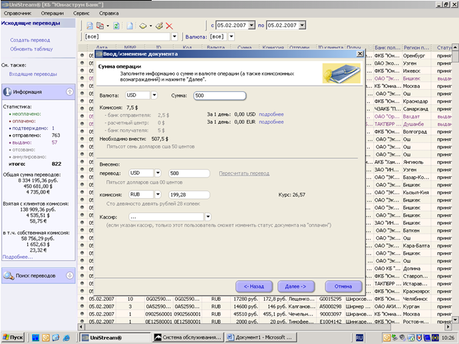Screen dimensions: 459x344
Task: Click the Отмена button
Action: coord(343,287)
